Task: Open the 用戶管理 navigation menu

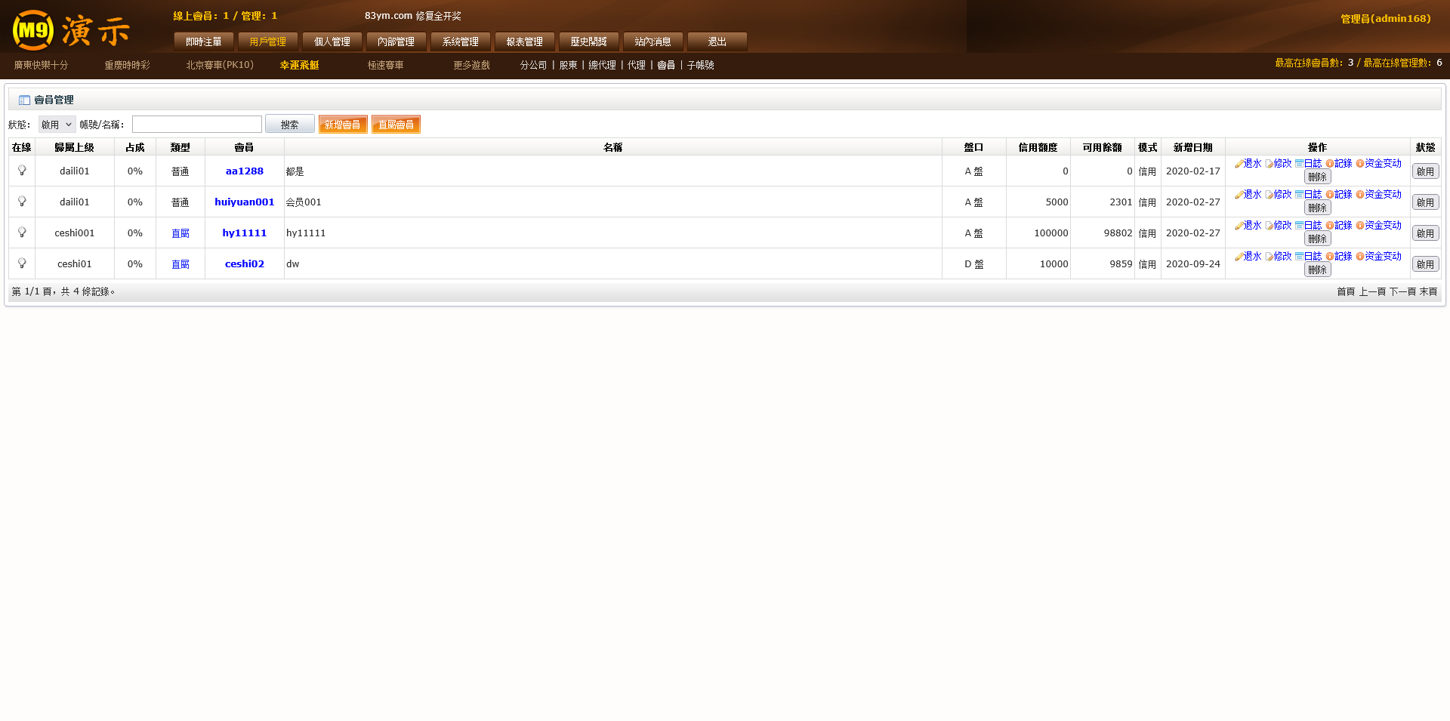Action: (268, 42)
